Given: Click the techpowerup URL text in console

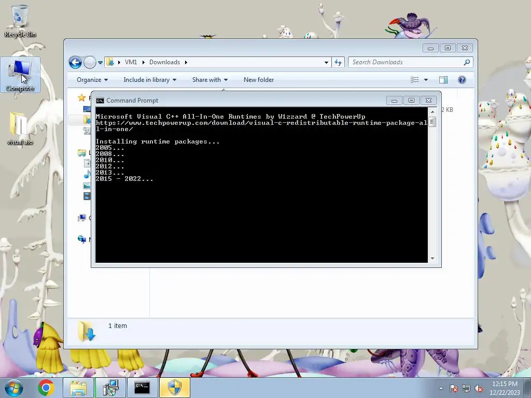Looking at the screenshot, I should point(261,126).
